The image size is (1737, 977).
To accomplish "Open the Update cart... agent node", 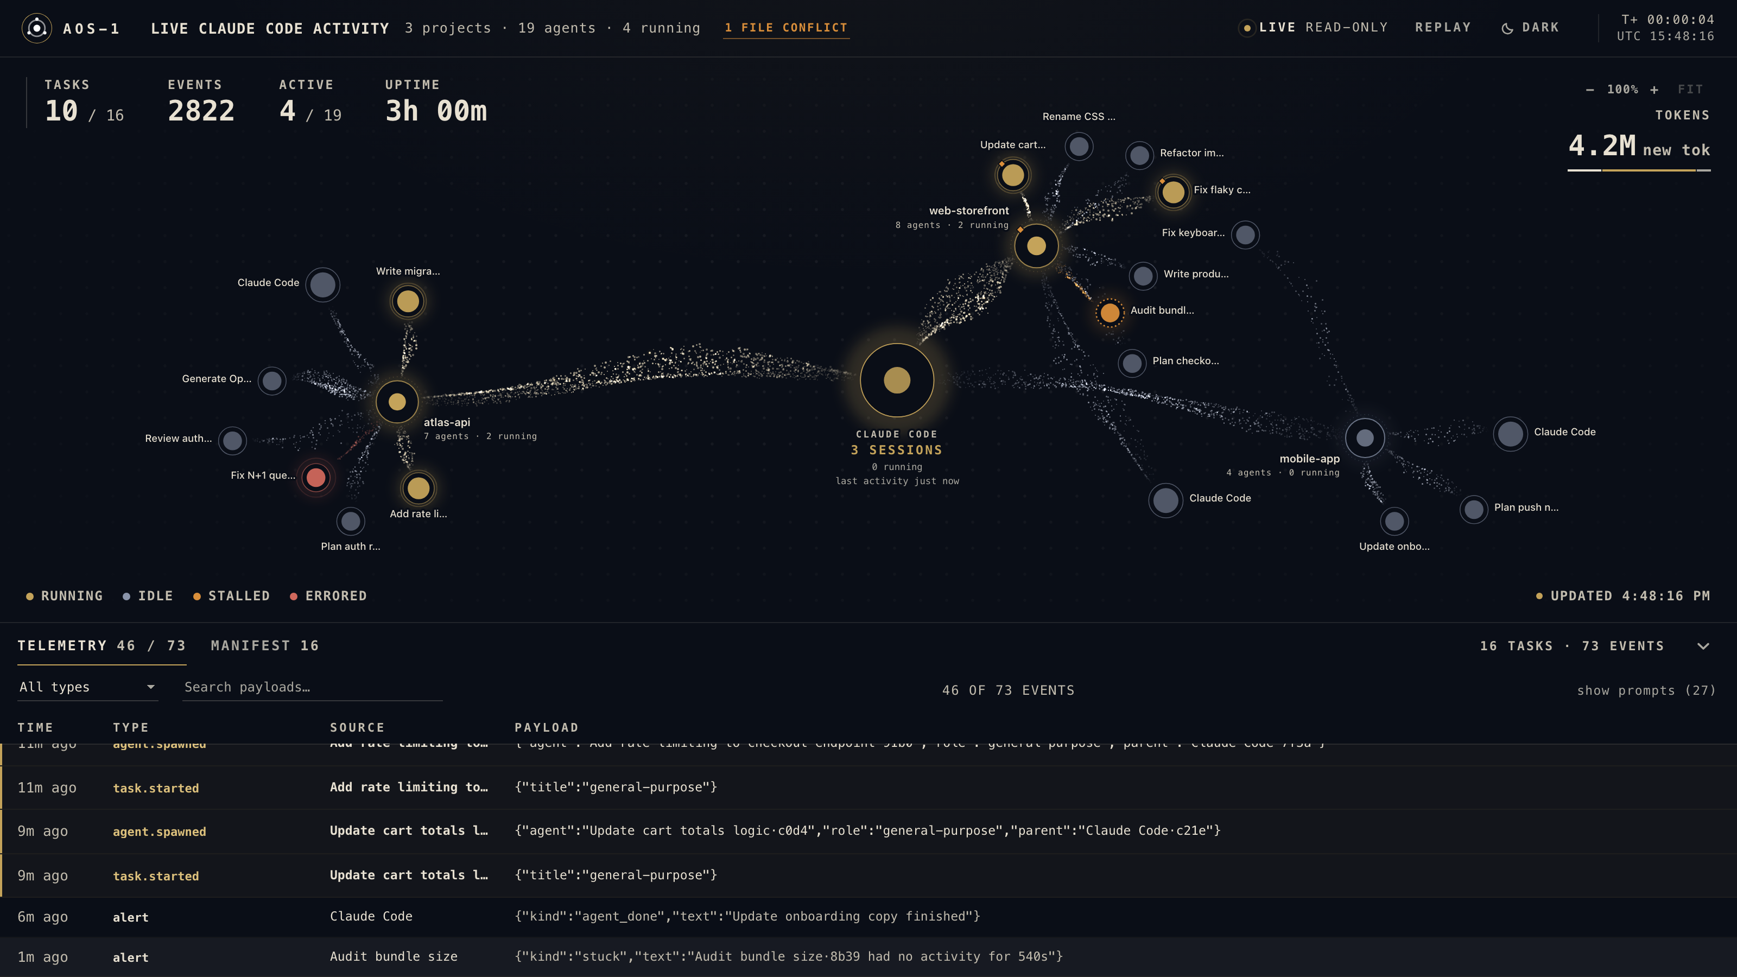I will [x=1013, y=175].
